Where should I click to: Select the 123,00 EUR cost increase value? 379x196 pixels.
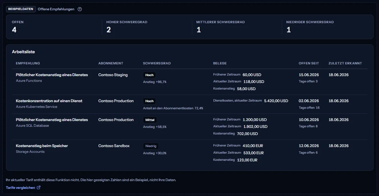[x=247, y=160]
